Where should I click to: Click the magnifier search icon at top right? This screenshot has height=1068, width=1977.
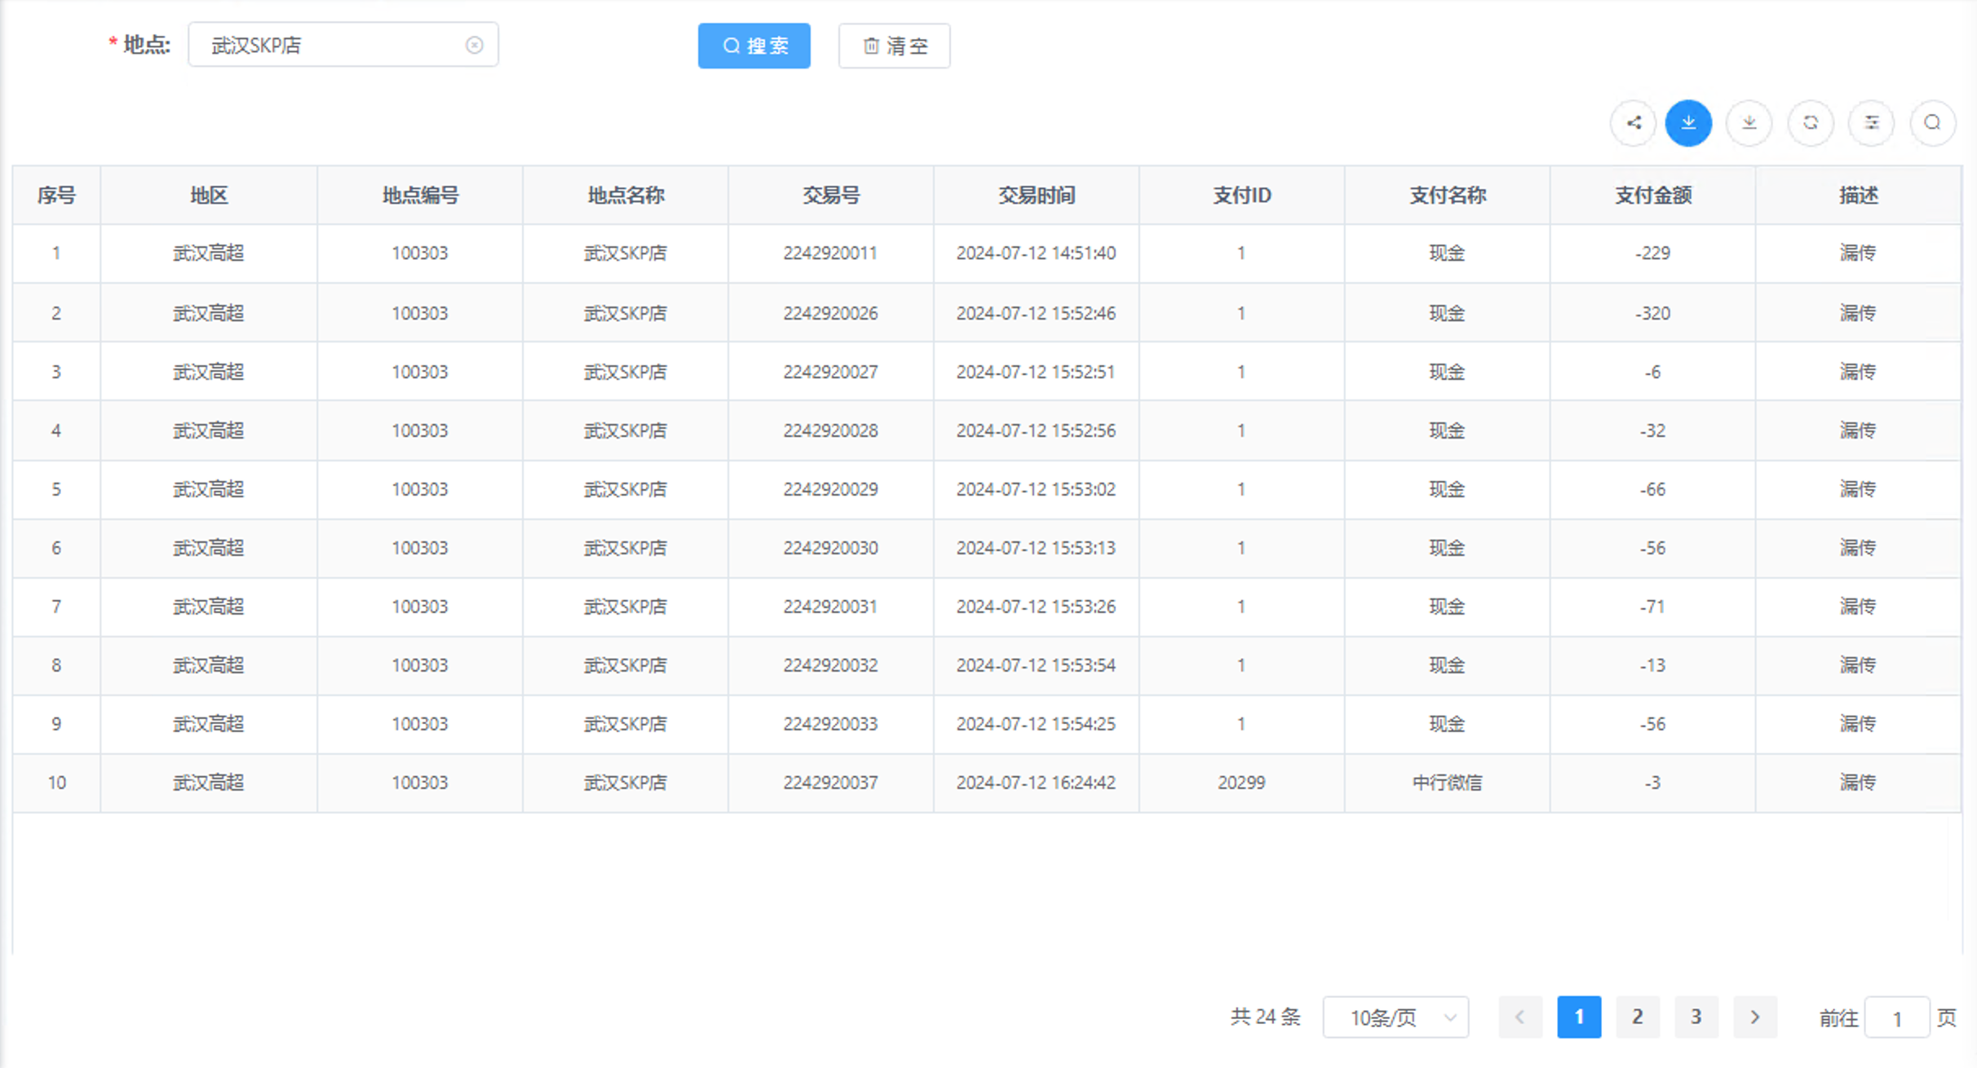[1932, 123]
